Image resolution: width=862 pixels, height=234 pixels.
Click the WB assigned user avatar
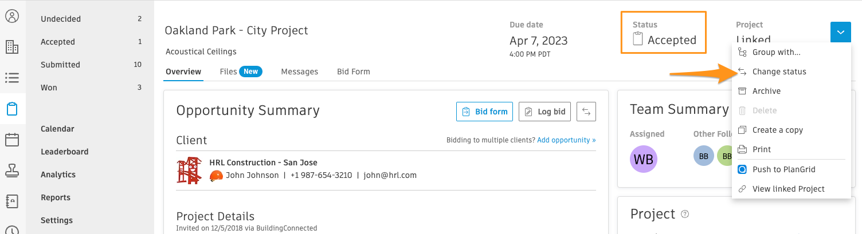click(644, 159)
